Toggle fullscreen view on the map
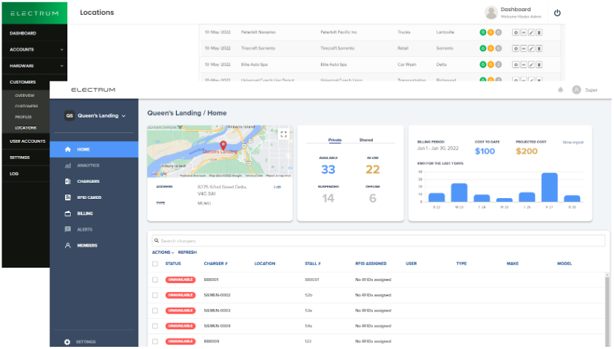 point(283,134)
